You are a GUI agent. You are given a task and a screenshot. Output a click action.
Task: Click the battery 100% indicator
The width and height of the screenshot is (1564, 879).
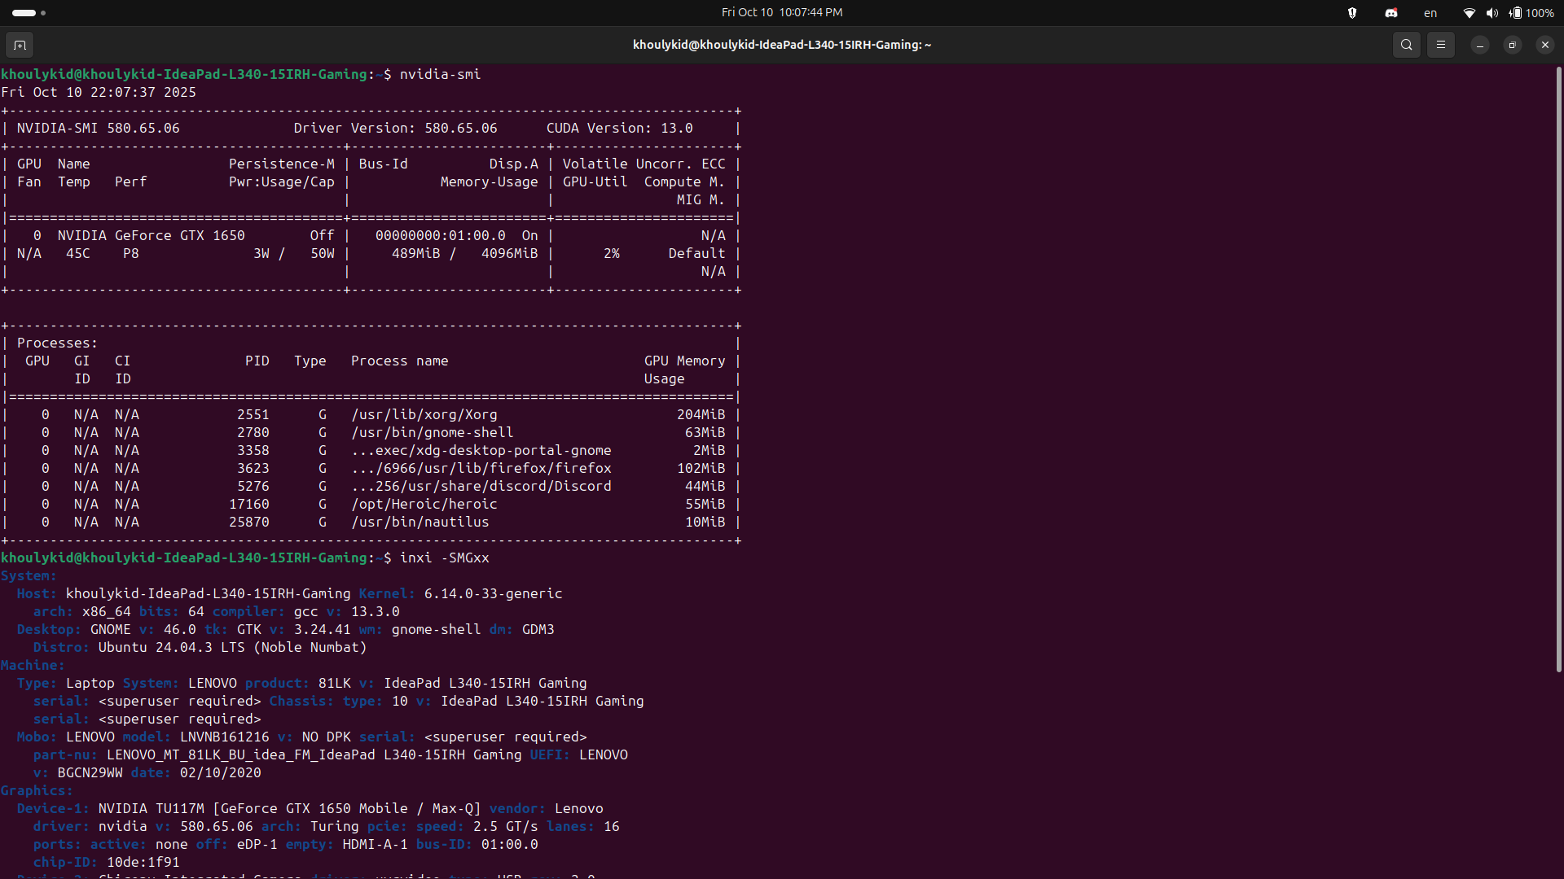pyautogui.click(x=1531, y=12)
